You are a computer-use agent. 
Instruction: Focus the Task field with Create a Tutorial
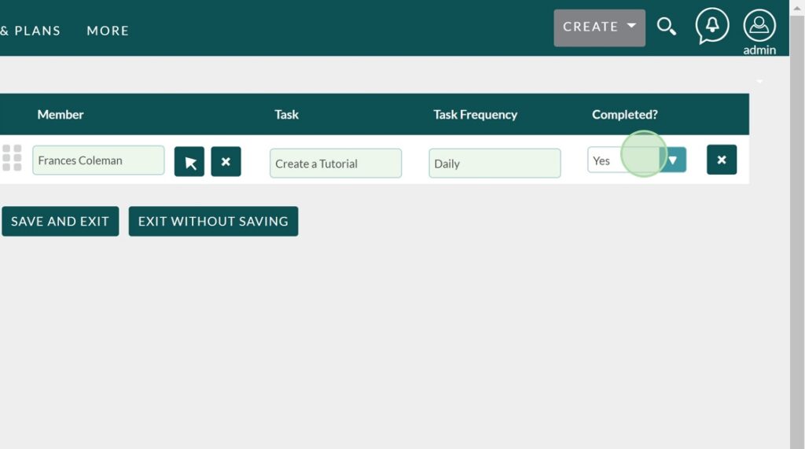point(335,164)
